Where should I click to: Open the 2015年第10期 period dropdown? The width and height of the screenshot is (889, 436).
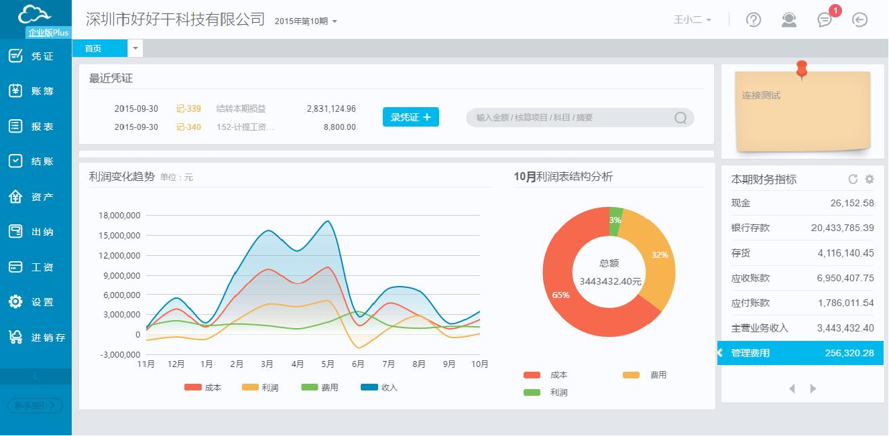coord(306,21)
